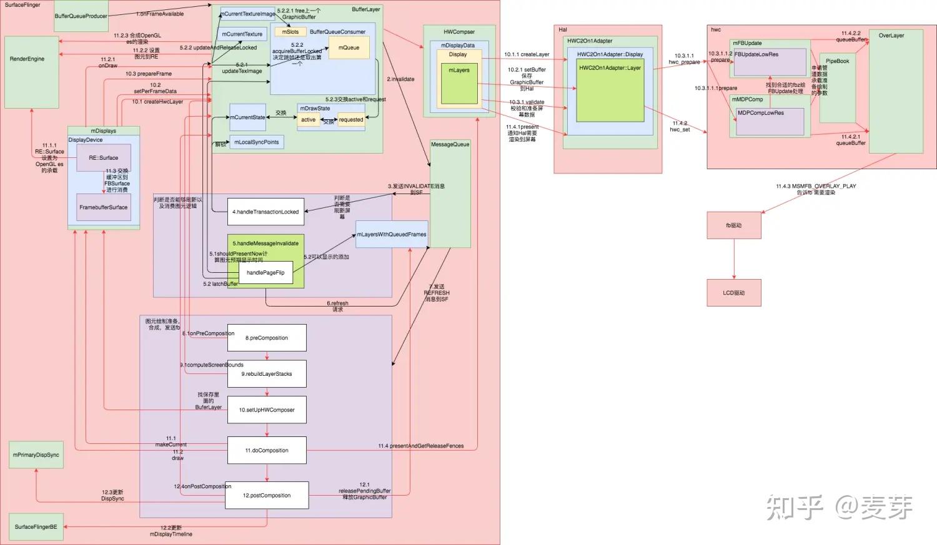937x545 pixels.
Task: Select 4.handleTransactionLocked step box
Action: [x=265, y=212]
